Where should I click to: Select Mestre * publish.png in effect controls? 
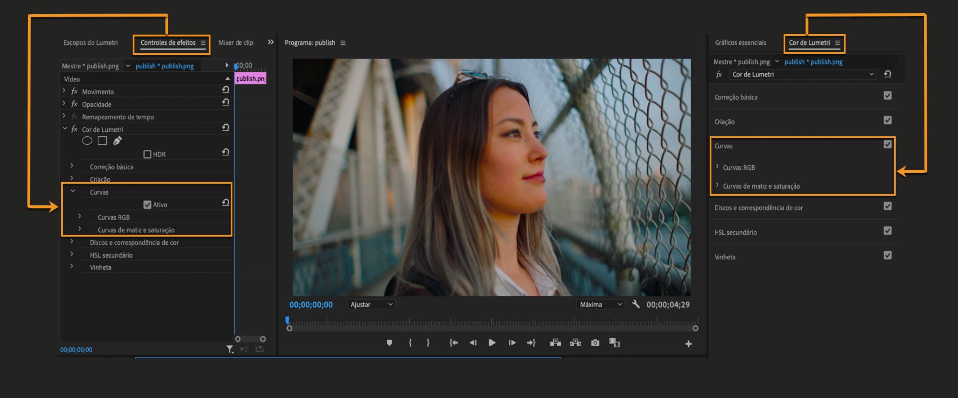(x=90, y=66)
